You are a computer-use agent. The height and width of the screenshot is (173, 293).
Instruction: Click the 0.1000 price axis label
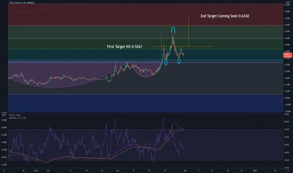pos(287,91)
